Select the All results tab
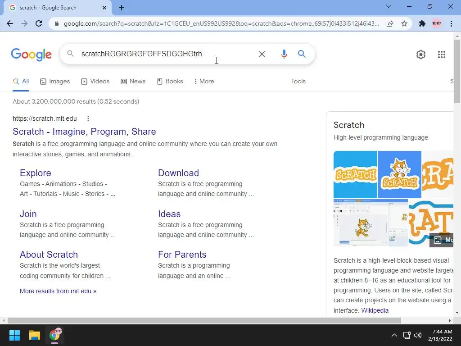 coord(21,81)
